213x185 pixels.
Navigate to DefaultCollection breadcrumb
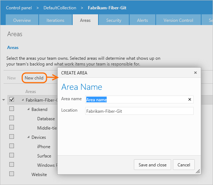click(60, 8)
